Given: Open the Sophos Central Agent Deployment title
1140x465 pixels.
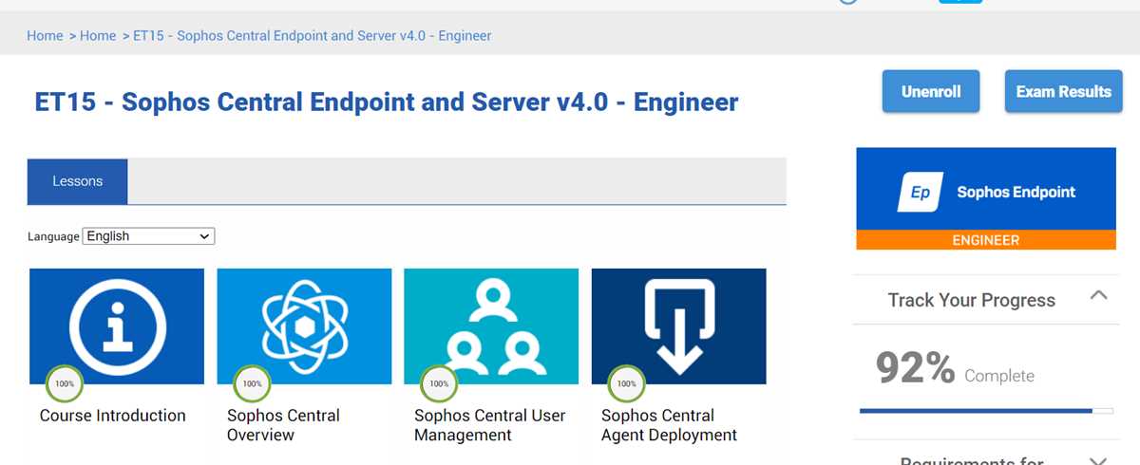Looking at the screenshot, I should (x=669, y=425).
